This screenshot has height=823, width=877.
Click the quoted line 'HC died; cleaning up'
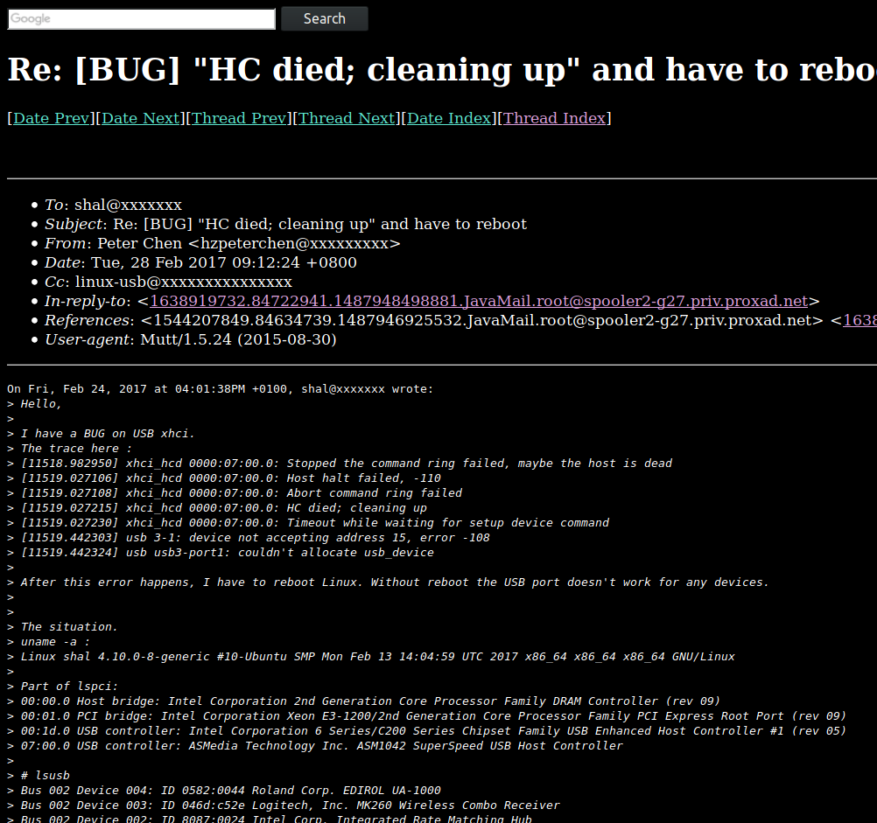217,508
